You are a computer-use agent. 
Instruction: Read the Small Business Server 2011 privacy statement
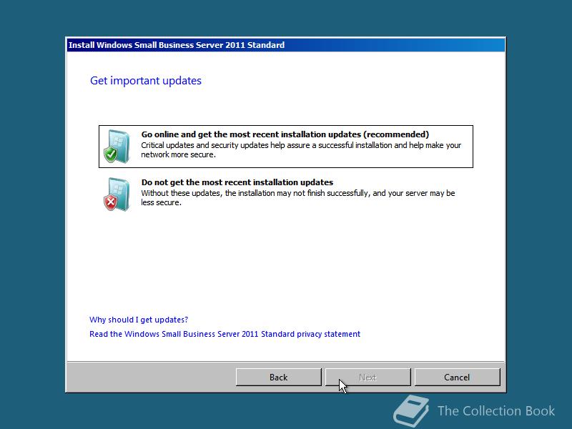pos(225,334)
